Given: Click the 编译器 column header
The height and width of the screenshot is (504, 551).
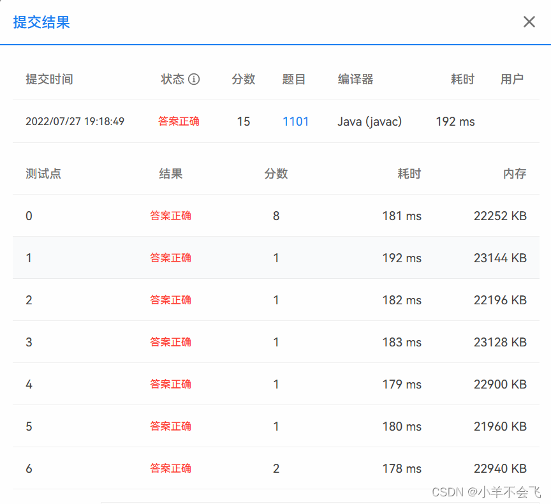Looking at the screenshot, I should pyautogui.click(x=355, y=79).
